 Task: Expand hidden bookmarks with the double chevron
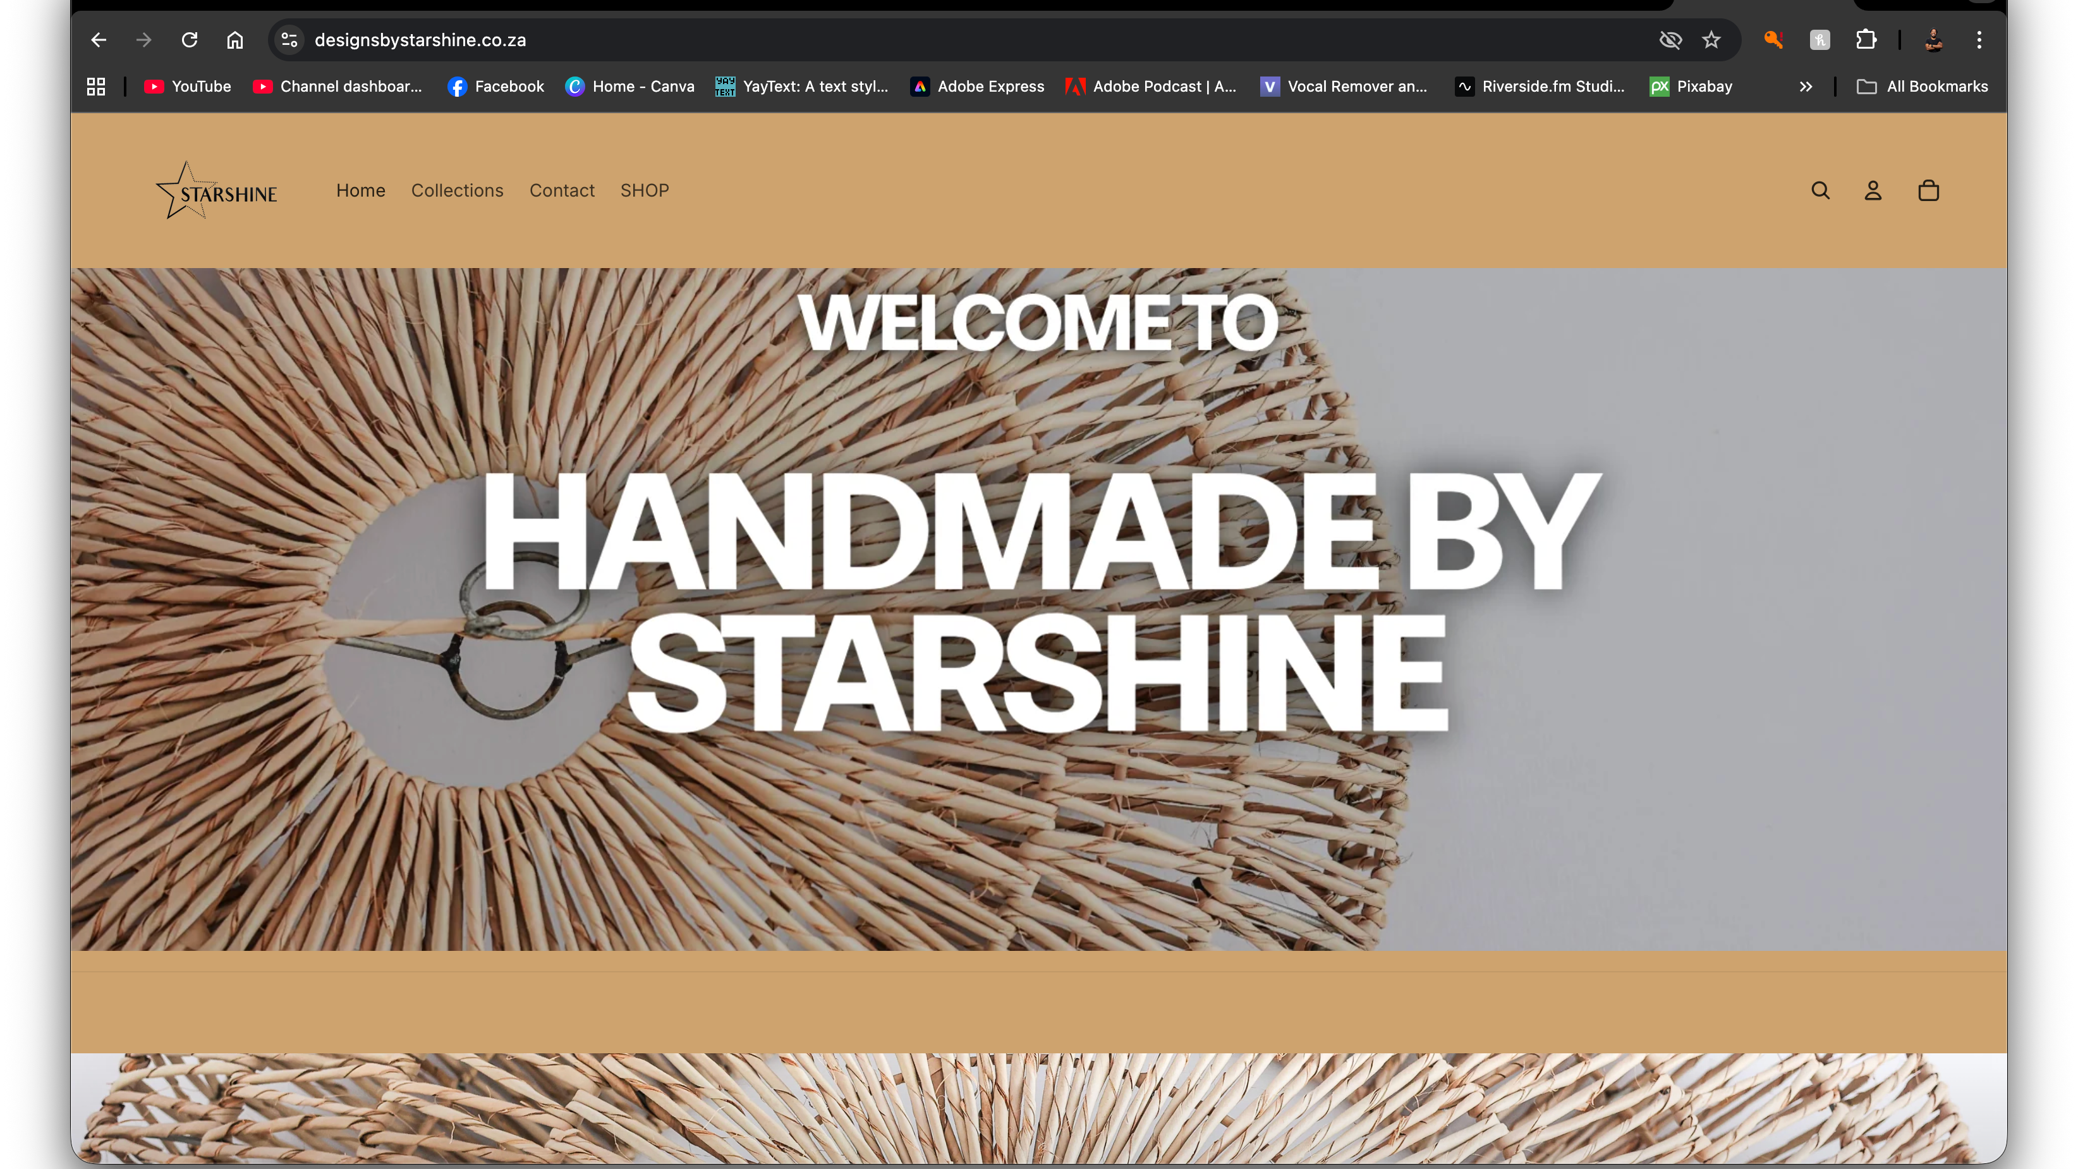(x=1806, y=87)
